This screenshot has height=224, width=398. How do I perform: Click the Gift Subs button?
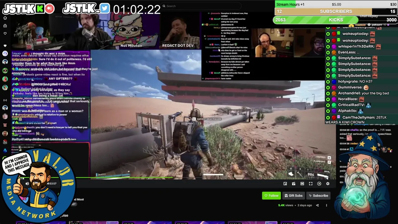click(293, 196)
